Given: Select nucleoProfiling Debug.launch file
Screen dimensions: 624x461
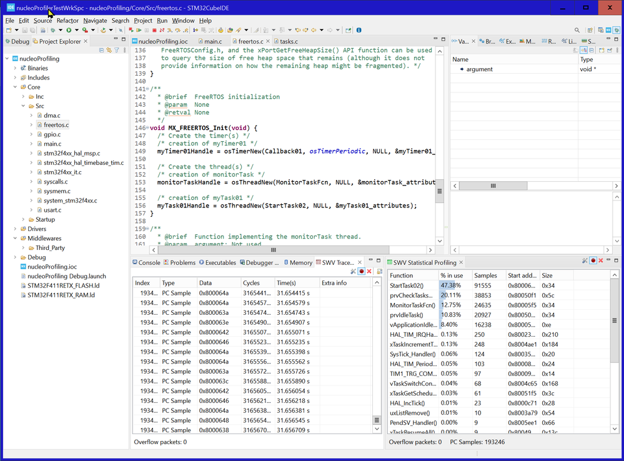Looking at the screenshot, I should (x=63, y=276).
